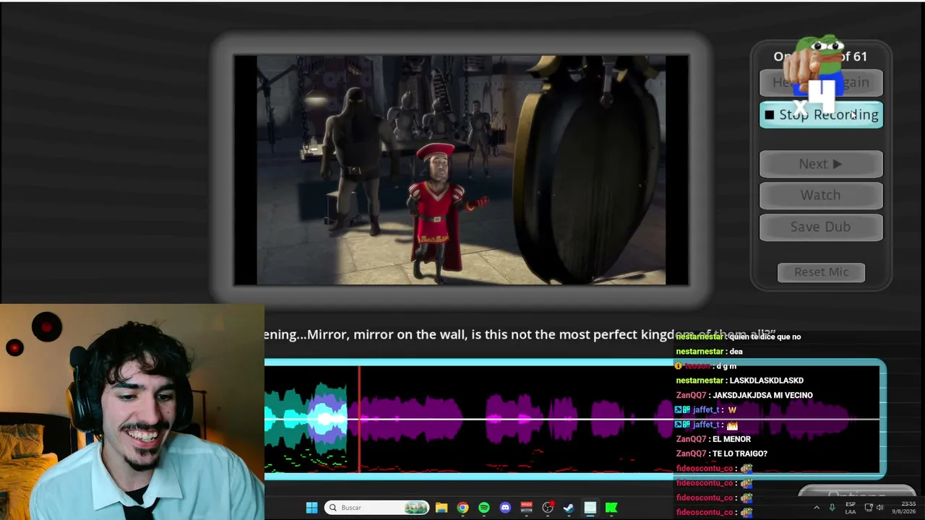The image size is (925, 520).
Task: Click the volume speaker icon in system tray
Action: pyautogui.click(x=880, y=508)
